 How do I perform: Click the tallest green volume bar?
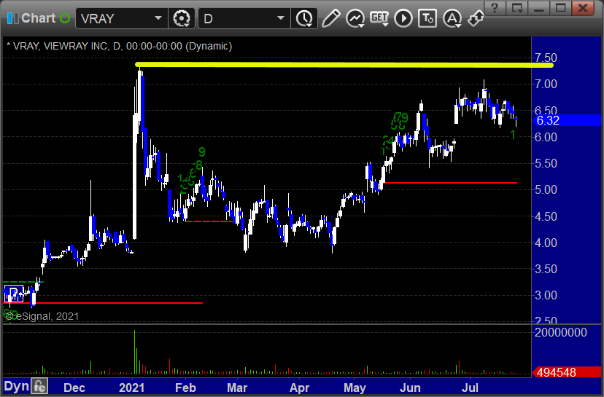134,352
